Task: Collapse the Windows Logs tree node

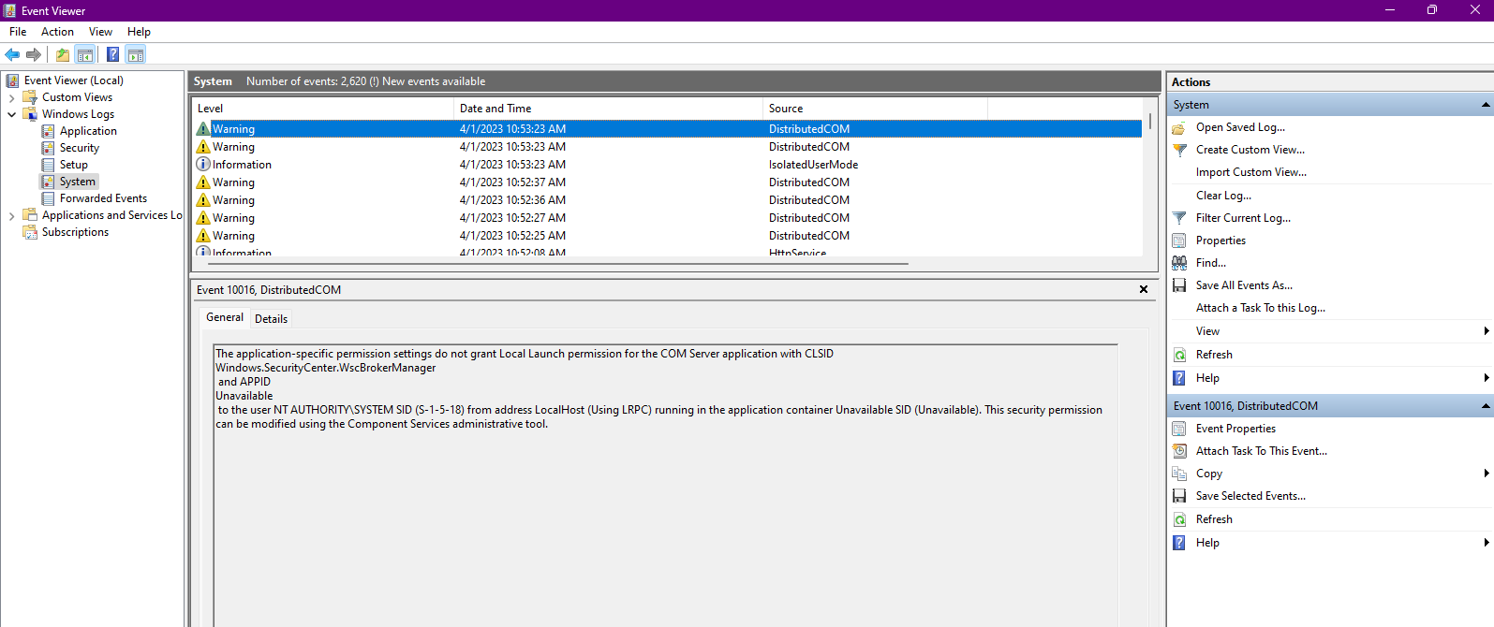Action: click(11, 114)
